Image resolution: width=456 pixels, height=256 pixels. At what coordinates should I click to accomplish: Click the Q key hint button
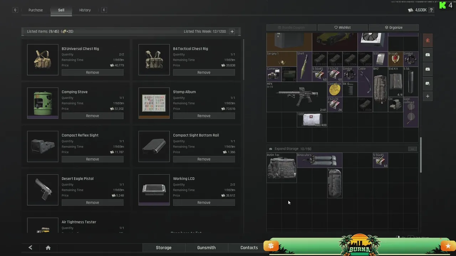coord(15,10)
